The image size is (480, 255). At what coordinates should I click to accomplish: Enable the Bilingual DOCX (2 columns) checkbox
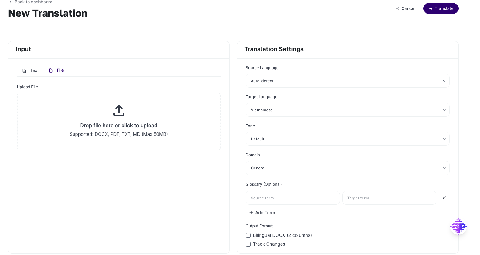click(248, 235)
